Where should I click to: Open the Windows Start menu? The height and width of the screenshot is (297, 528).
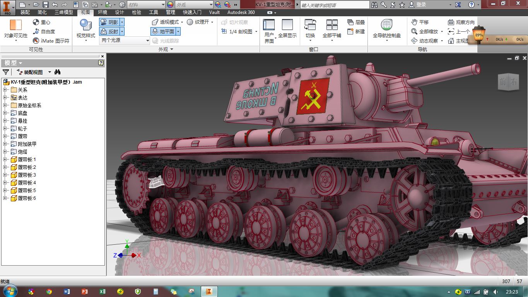click(9, 291)
